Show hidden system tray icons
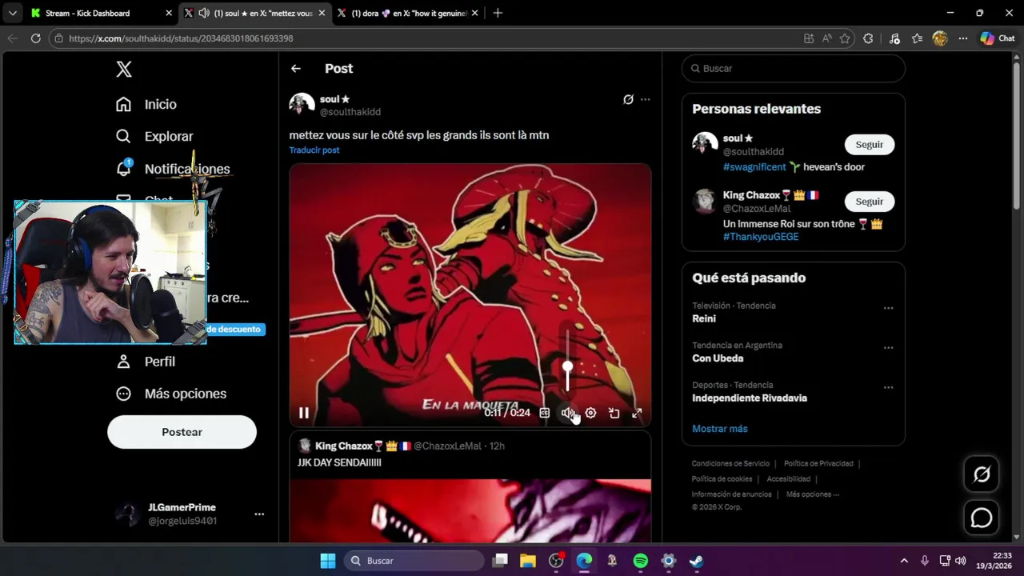The image size is (1024, 576). [904, 561]
